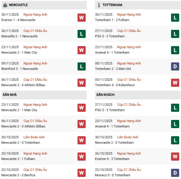Click L badge beside Brentford 3 - 1 Newcastle

point(81,66)
